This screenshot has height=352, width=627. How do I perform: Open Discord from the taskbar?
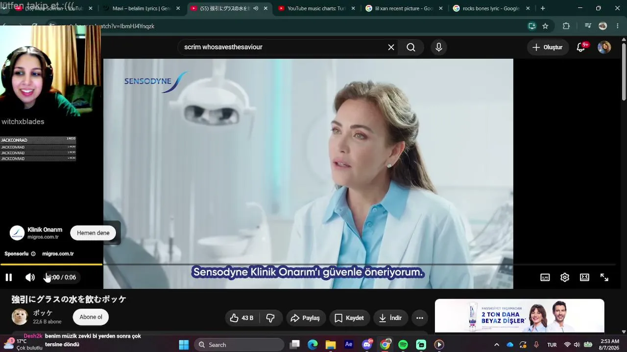click(x=367, y=345)
